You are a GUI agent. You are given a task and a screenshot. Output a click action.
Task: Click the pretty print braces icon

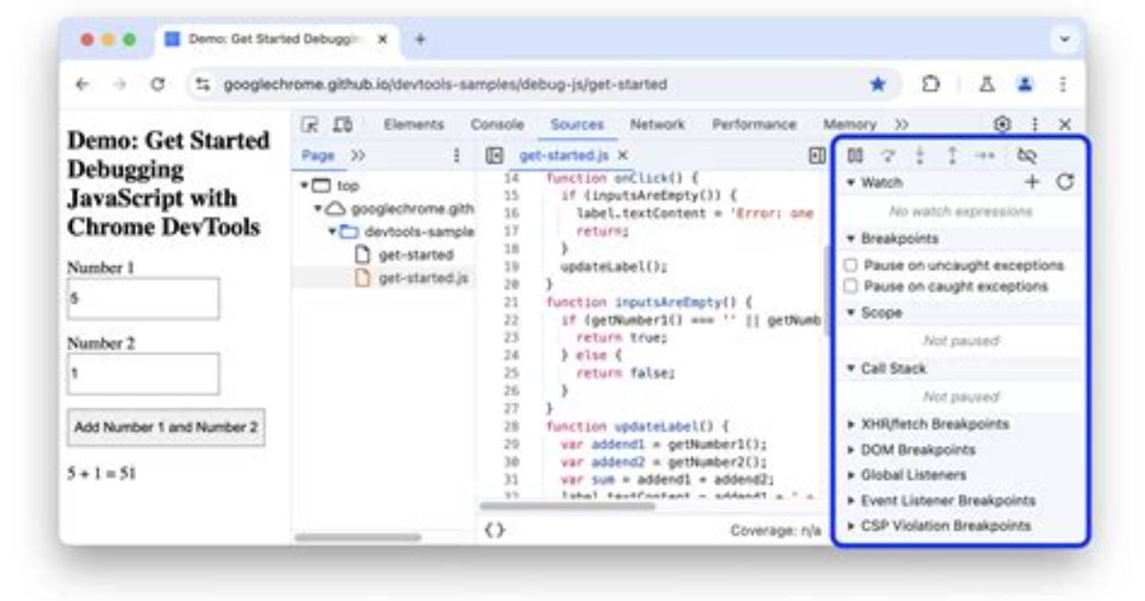[x=494, y=531]
